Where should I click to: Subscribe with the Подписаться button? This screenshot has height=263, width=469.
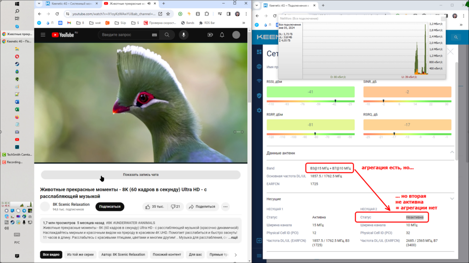tap(110, 207)
